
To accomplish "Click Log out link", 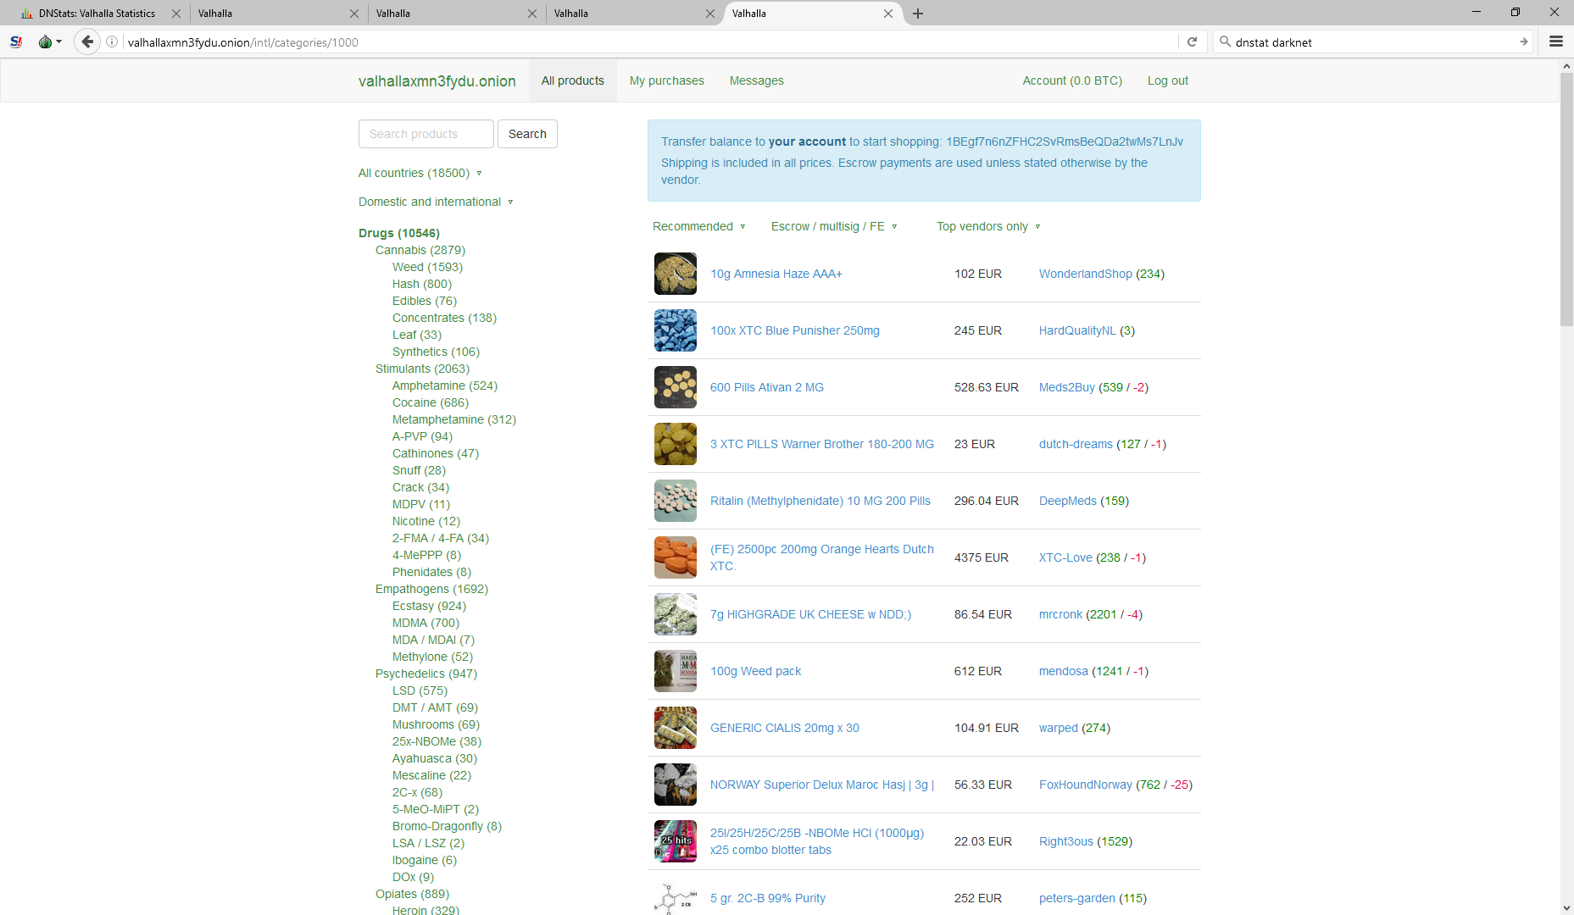I will 1168,80.
